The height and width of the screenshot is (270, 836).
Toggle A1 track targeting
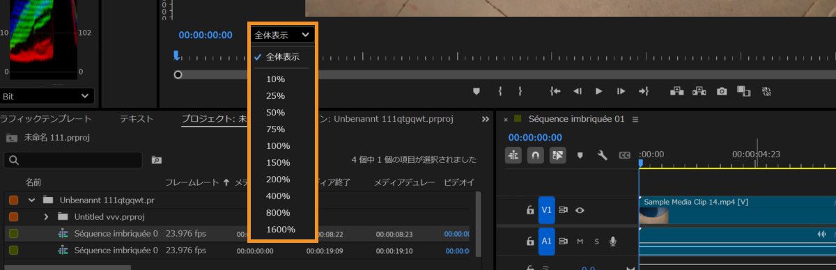tap(546, 241)
